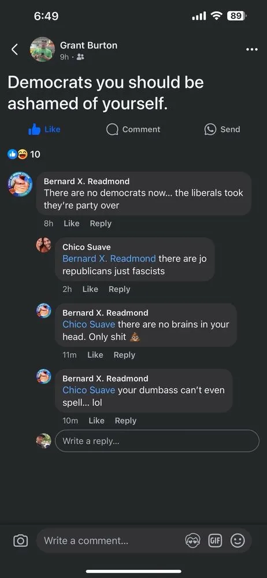Open the avatar sticker icon
Viewport: 267px width, 578px height.
point(192,540)
